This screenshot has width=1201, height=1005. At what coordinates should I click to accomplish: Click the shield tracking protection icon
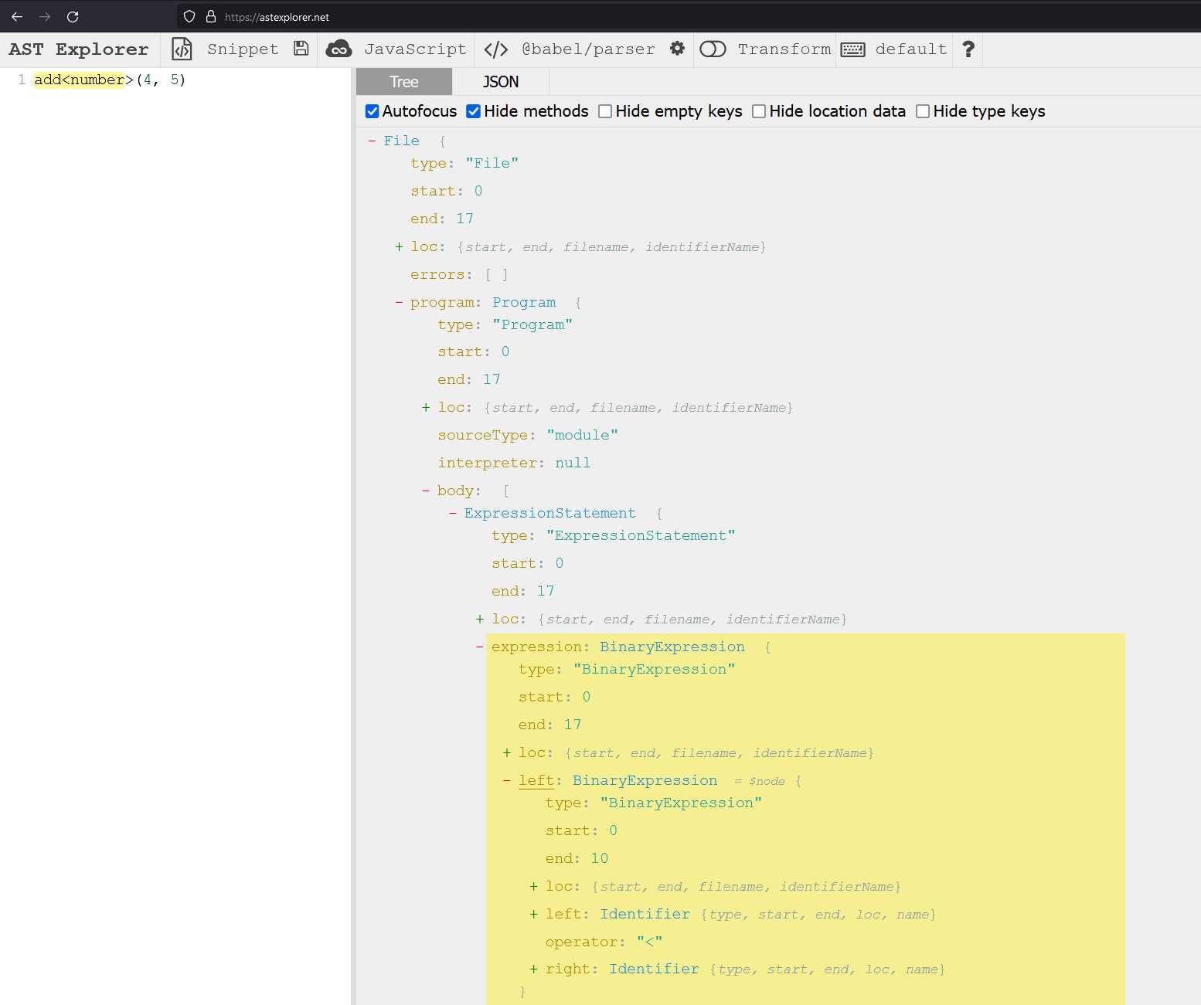click(189, 16)
